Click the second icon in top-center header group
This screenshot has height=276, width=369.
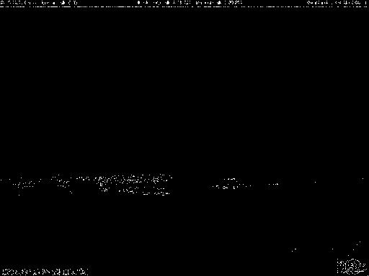168,3
